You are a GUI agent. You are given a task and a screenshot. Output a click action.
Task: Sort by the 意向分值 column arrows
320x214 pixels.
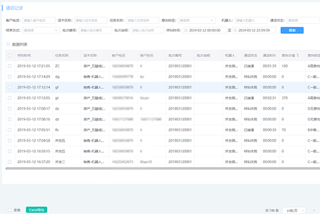(x=298, y=55)
